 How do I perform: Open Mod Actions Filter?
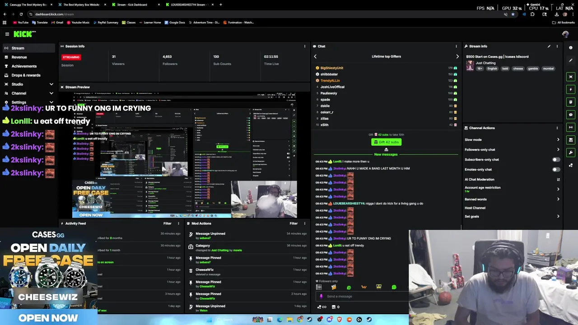[294, 223]
